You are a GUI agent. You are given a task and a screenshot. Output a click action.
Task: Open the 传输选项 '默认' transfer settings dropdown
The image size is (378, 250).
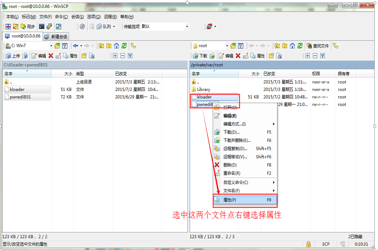[187, 26]
